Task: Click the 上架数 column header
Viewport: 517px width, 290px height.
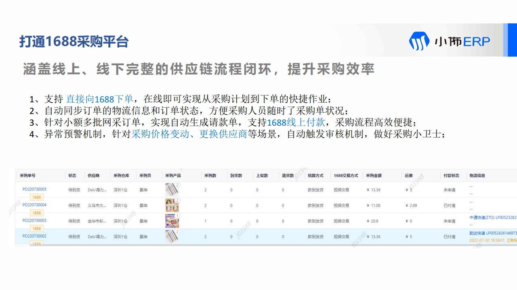Action: tap(262, 176)
